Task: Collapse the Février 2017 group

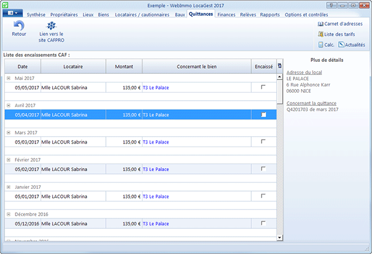Action: [9, 160]
